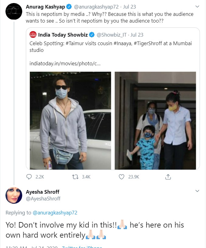Viewport: 206px width, 248px height.
Task: Expand Anurag Kashyap tweet options chevron
Action: point(197,6)
